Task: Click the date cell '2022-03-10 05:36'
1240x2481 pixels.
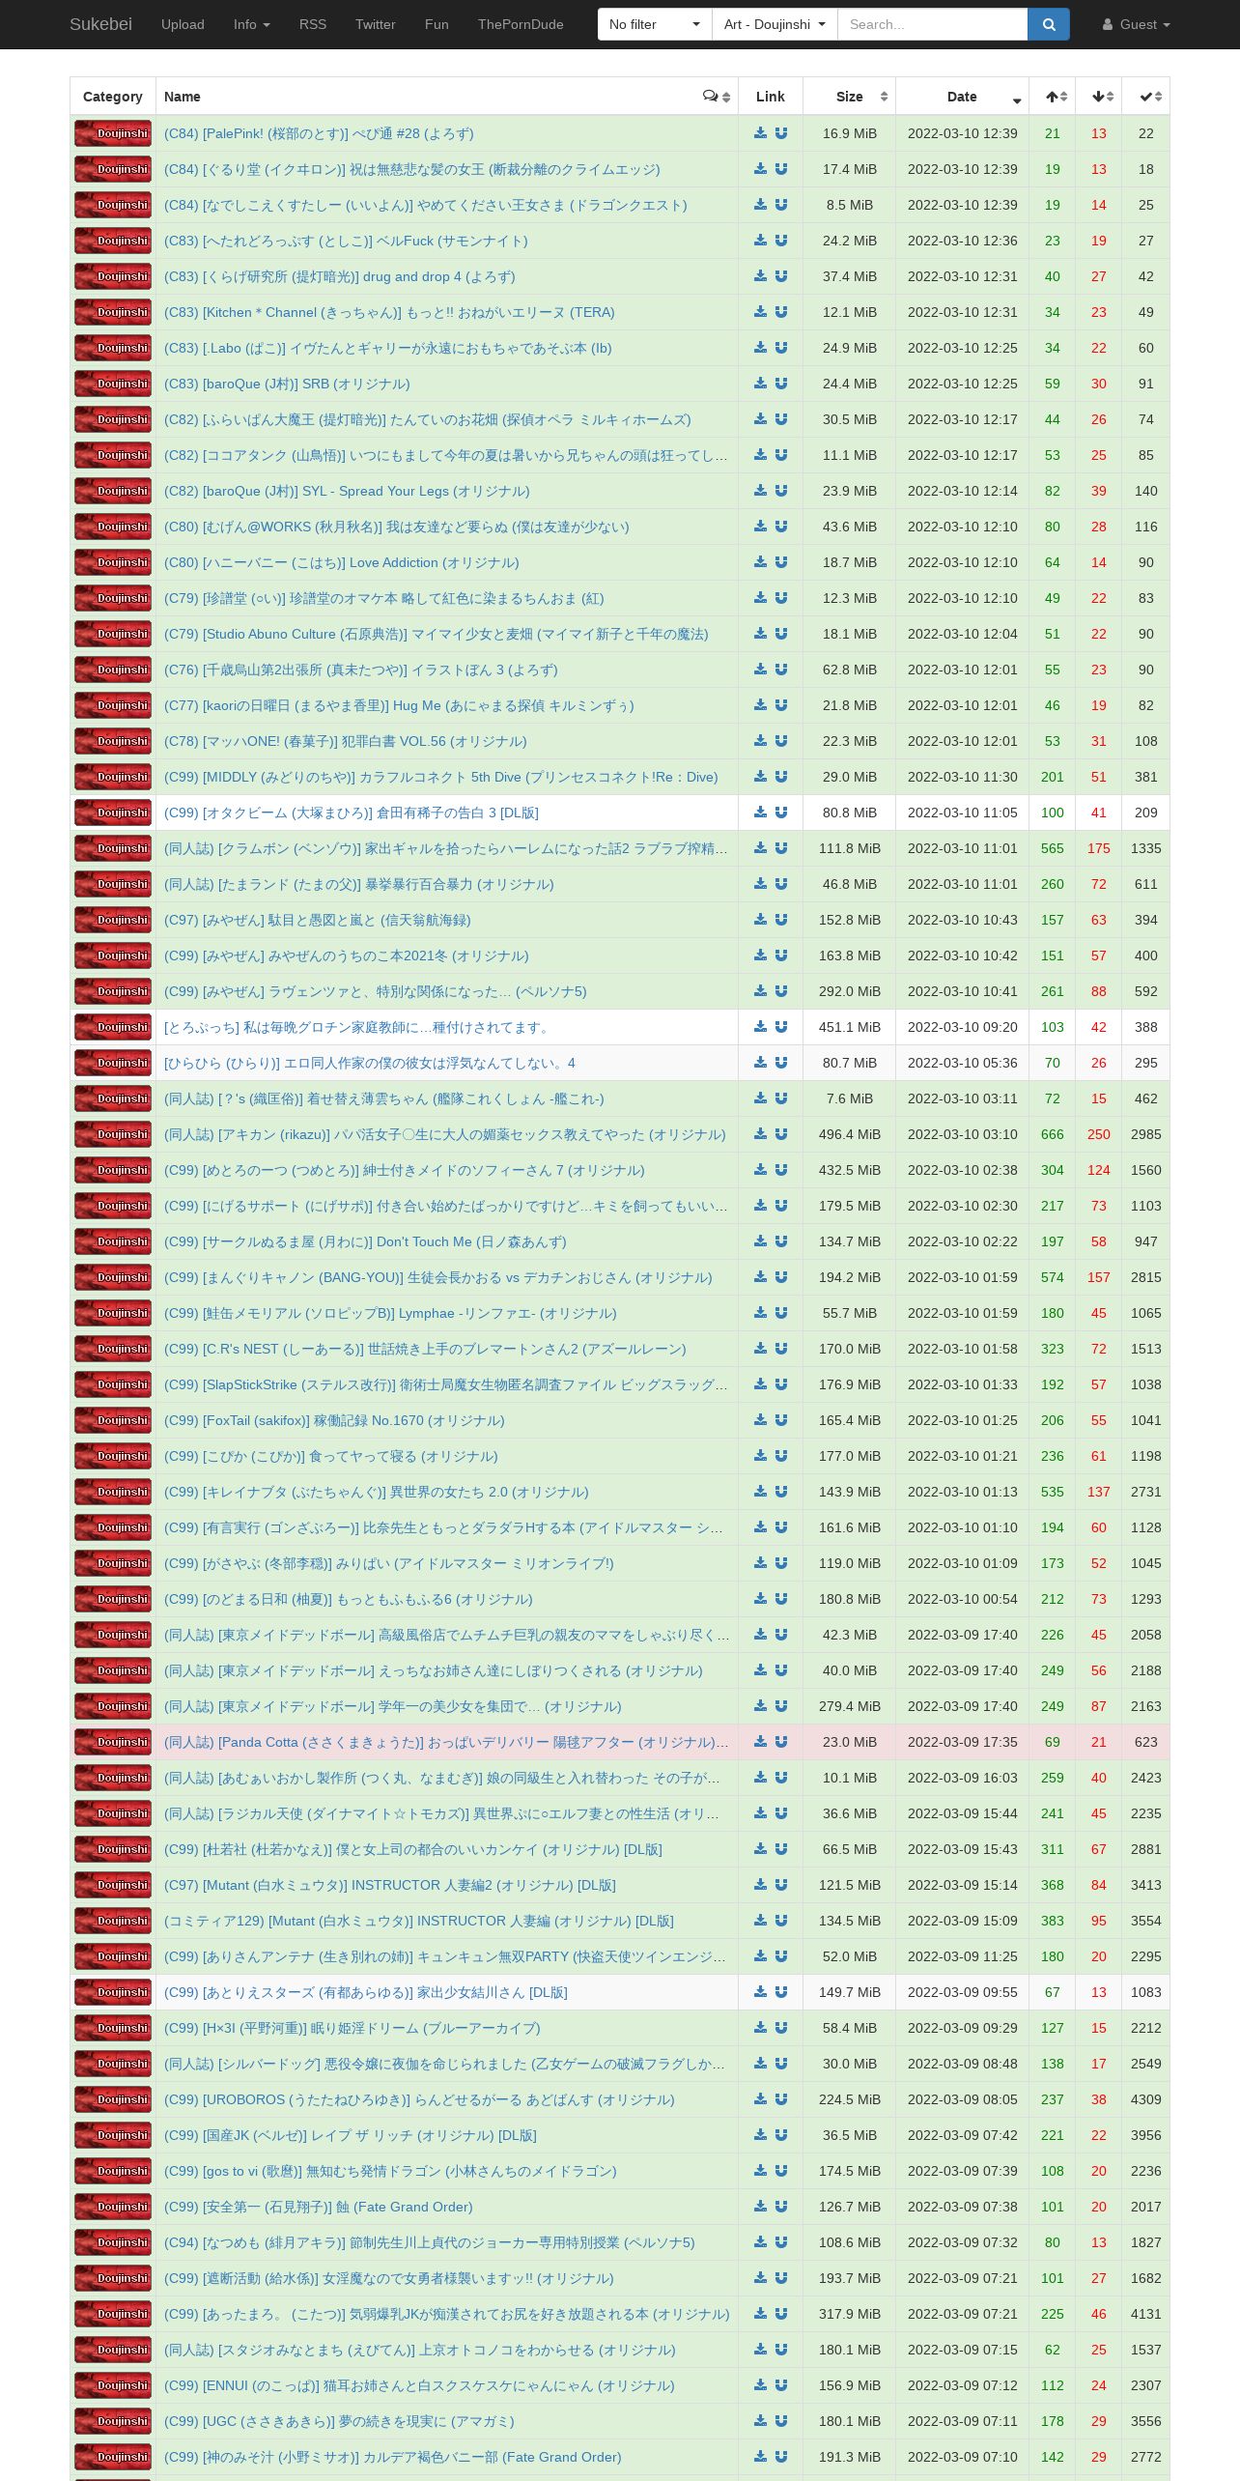Action: [963, 1063]
